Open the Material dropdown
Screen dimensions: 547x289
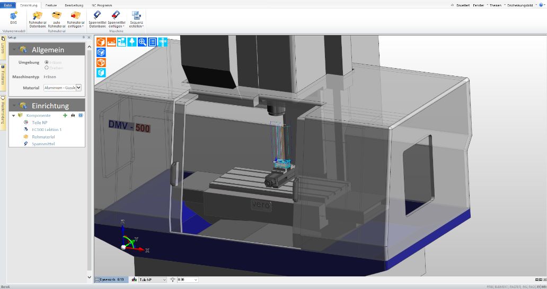[78, 88]
